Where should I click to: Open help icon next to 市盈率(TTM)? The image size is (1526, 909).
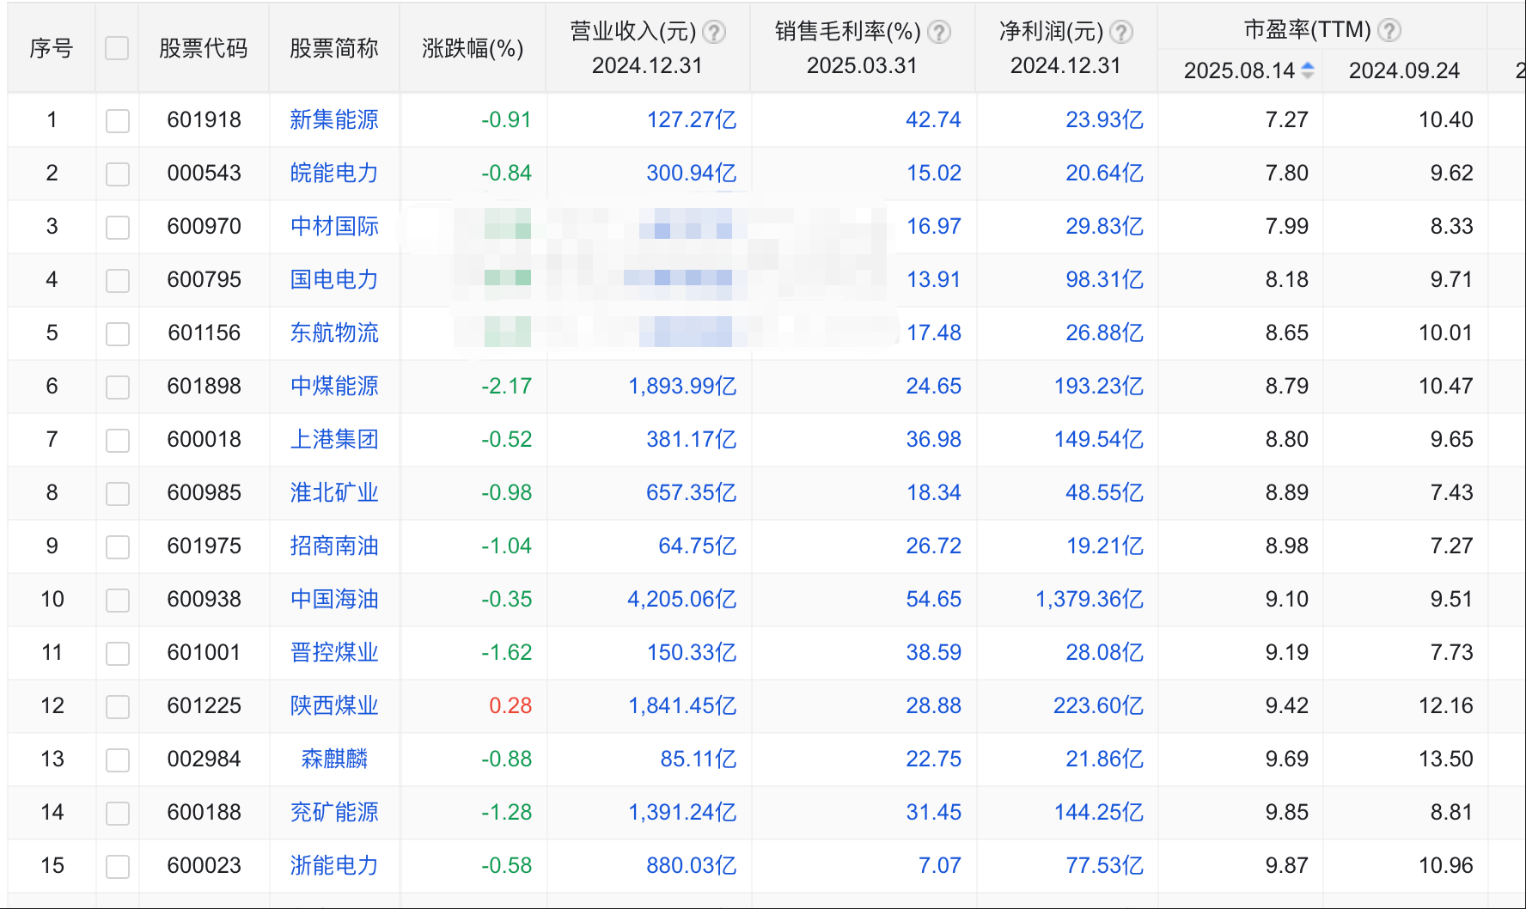[1389, 31]
